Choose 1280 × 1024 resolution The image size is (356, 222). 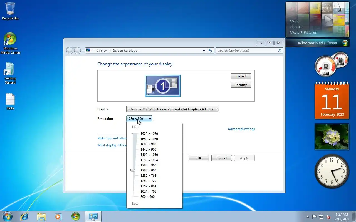[149, 160]
